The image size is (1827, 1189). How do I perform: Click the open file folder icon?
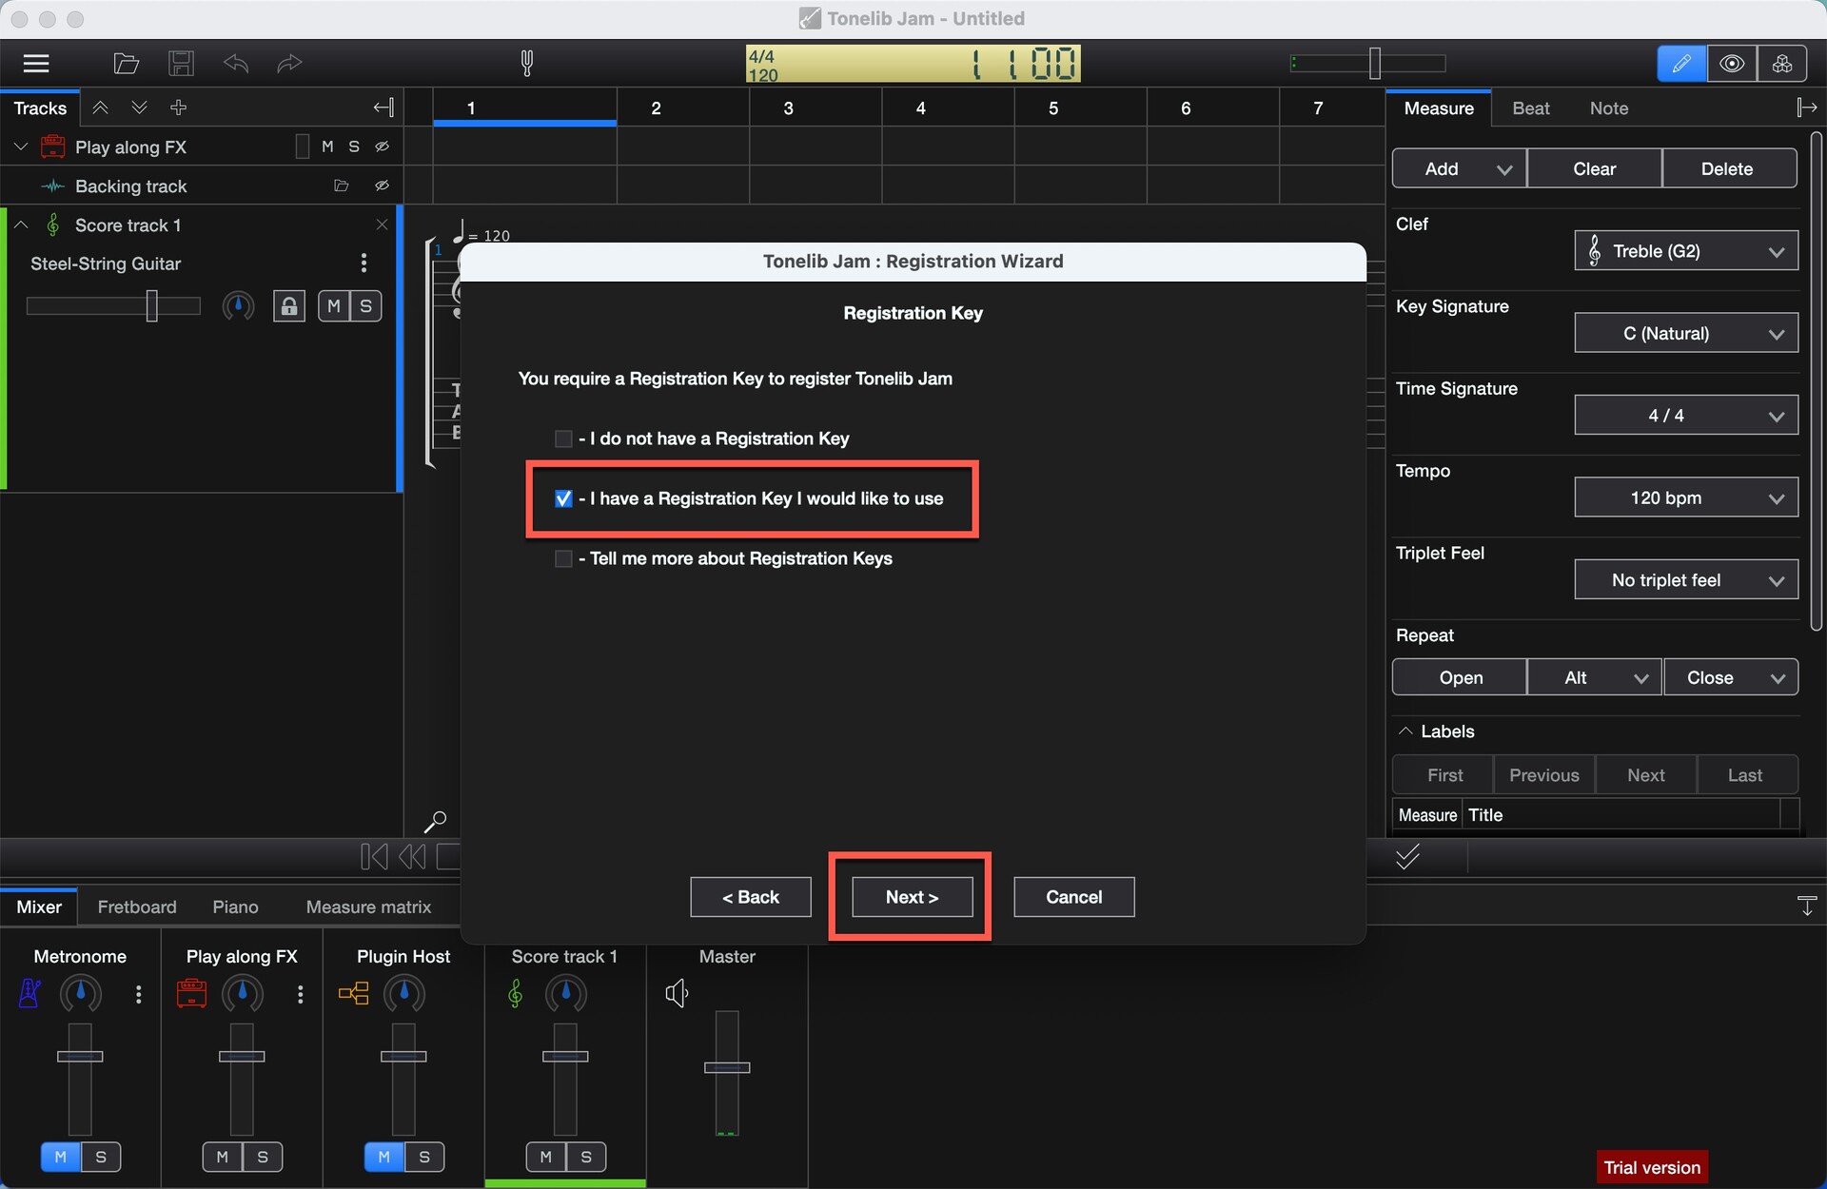click(126, 64)
